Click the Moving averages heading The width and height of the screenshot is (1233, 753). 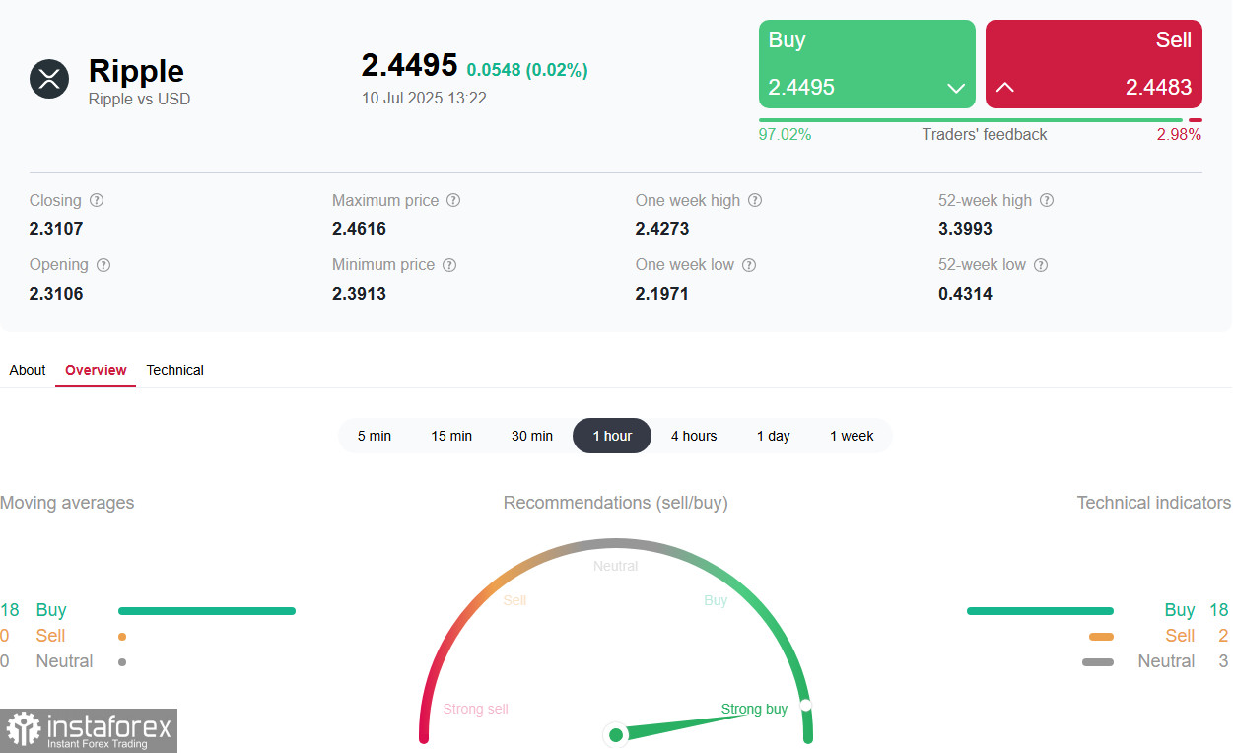[67, 503]
